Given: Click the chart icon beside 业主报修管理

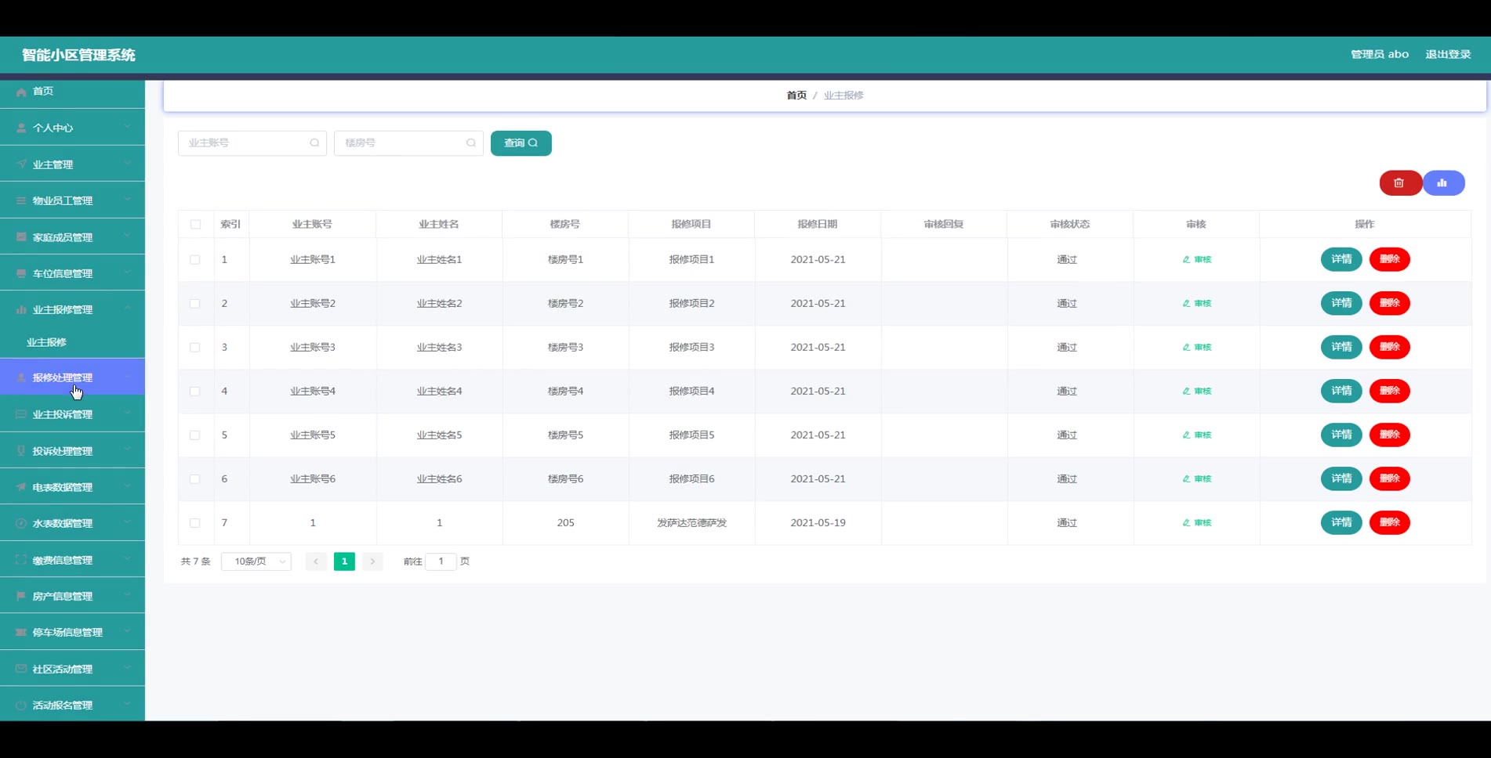Looking at the screenshot, I should point(21,309).
